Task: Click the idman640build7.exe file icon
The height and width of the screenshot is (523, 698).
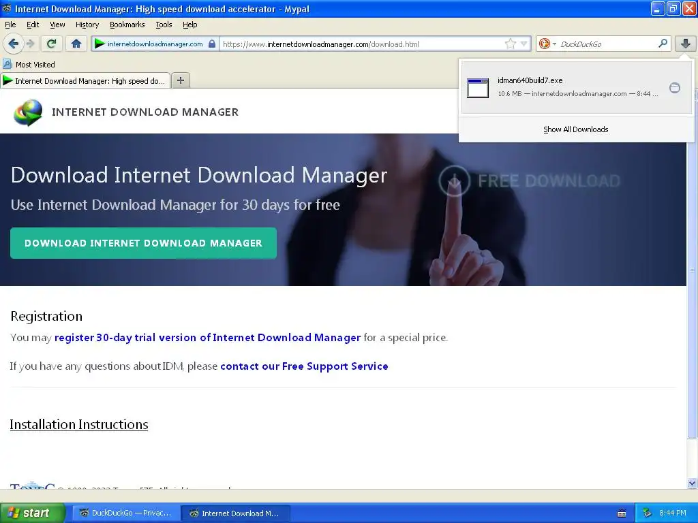Action: tap(478, 88)
